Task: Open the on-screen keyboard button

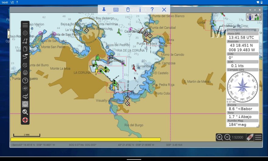Action: (116, 9)
